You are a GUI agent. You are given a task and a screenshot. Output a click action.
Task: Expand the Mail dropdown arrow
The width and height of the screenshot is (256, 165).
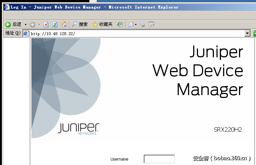click(x=136, y=25)
